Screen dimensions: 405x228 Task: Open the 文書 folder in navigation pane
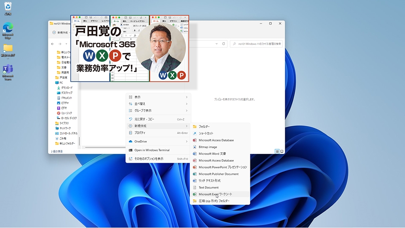(x=62, y=67)
